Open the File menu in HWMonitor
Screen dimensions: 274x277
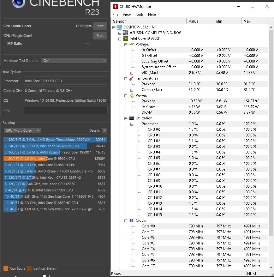[116, 15]
